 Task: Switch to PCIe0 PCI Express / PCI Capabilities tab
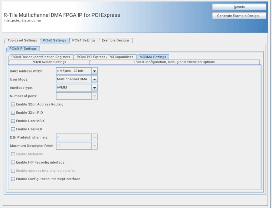(105, 57)
